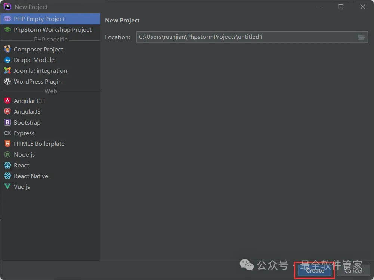This screenshot has height=280, width=374.
Task: Choose Bootstrap project template
Action: coord(50,122)
